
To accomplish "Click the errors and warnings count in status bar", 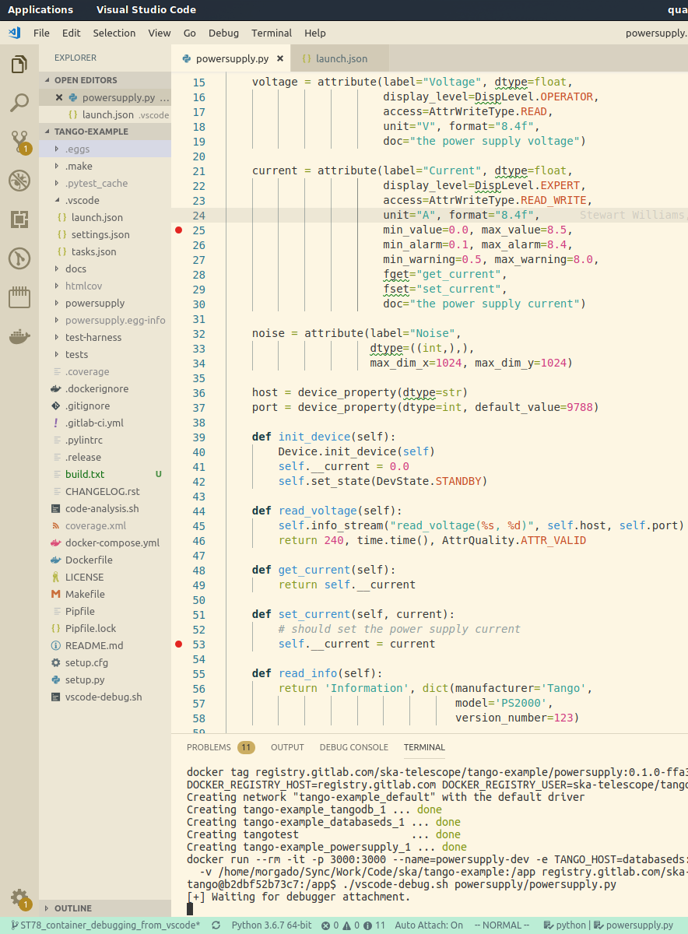I will click(x=353, y=925).
